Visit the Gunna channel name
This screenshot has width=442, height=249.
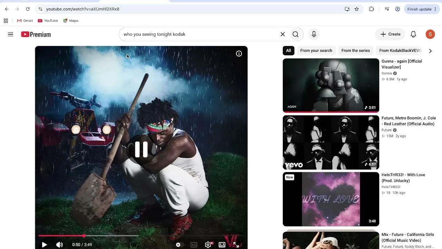[387, 73]
